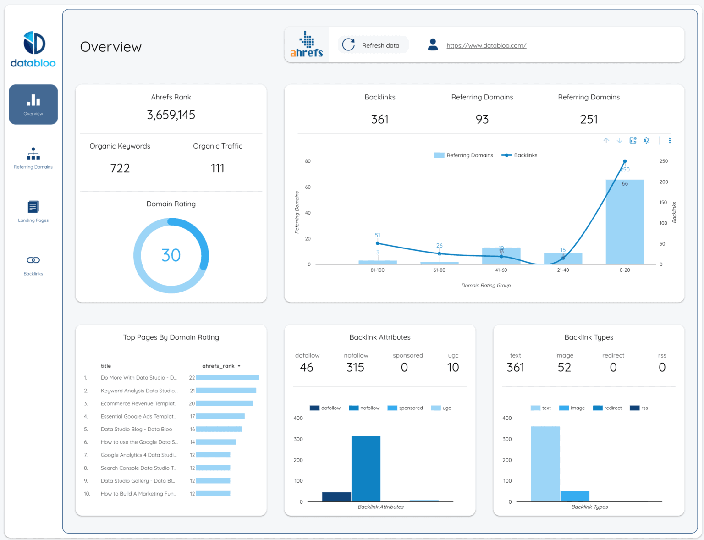Toggle the text legend swatch

535,408
